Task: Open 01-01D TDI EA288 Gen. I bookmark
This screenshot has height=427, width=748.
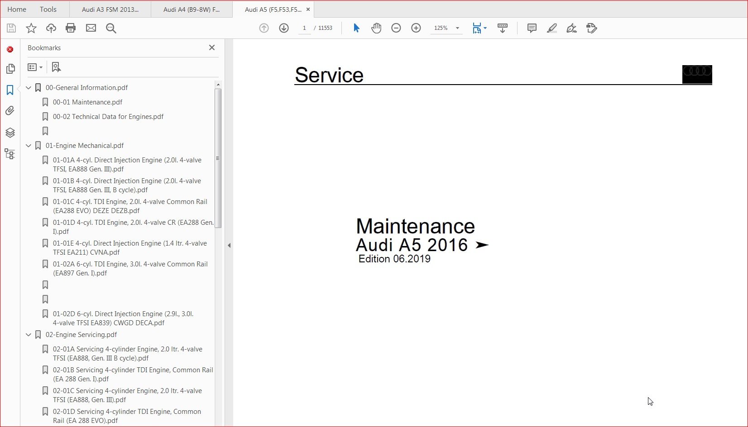Action: point(133,227)
